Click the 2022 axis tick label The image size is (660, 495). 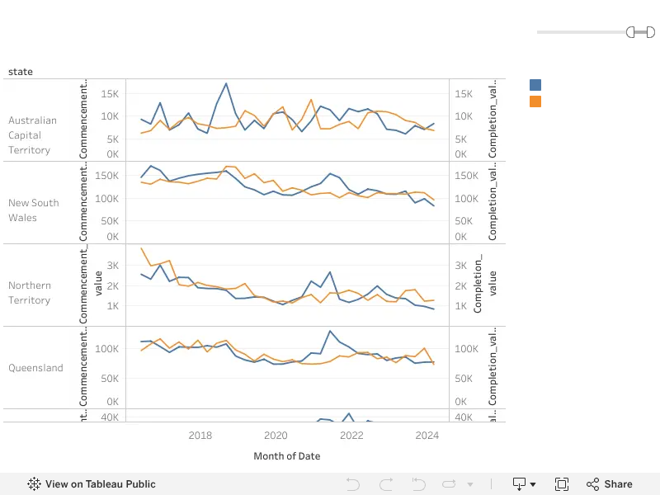tap(351, 436)
